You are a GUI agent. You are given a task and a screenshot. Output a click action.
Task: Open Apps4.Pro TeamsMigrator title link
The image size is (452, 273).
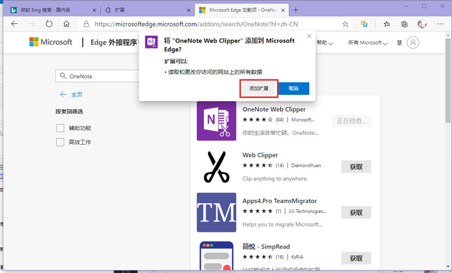[x=280, y=201]
